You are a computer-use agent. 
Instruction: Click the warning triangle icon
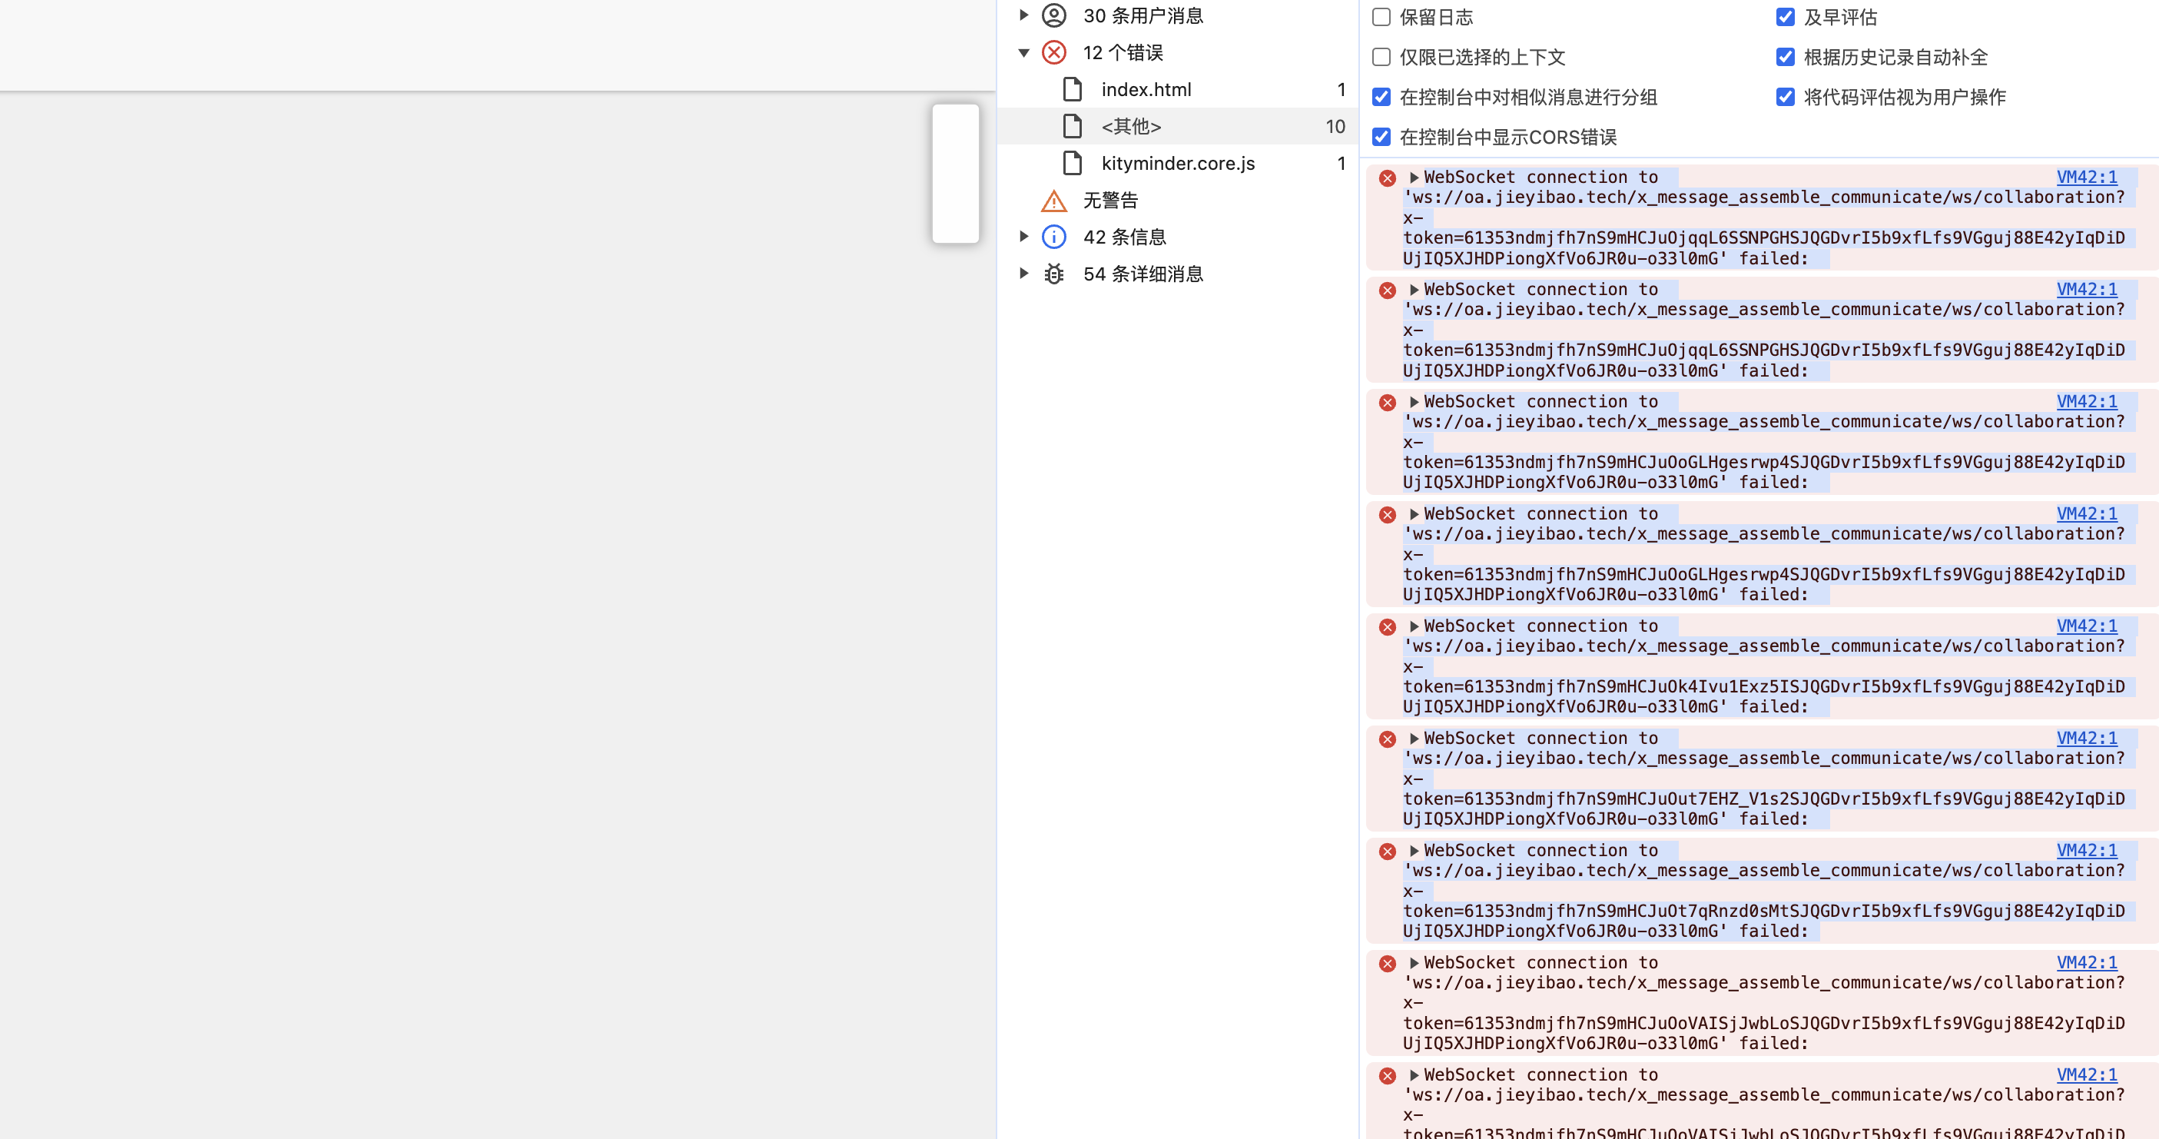[1053, 201]
